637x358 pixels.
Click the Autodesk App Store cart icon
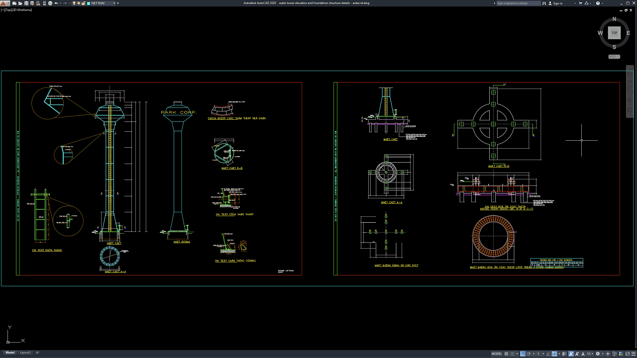[580, 3]
